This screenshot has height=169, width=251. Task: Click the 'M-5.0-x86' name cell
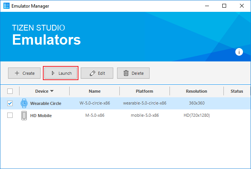click(x=95, y=115)
